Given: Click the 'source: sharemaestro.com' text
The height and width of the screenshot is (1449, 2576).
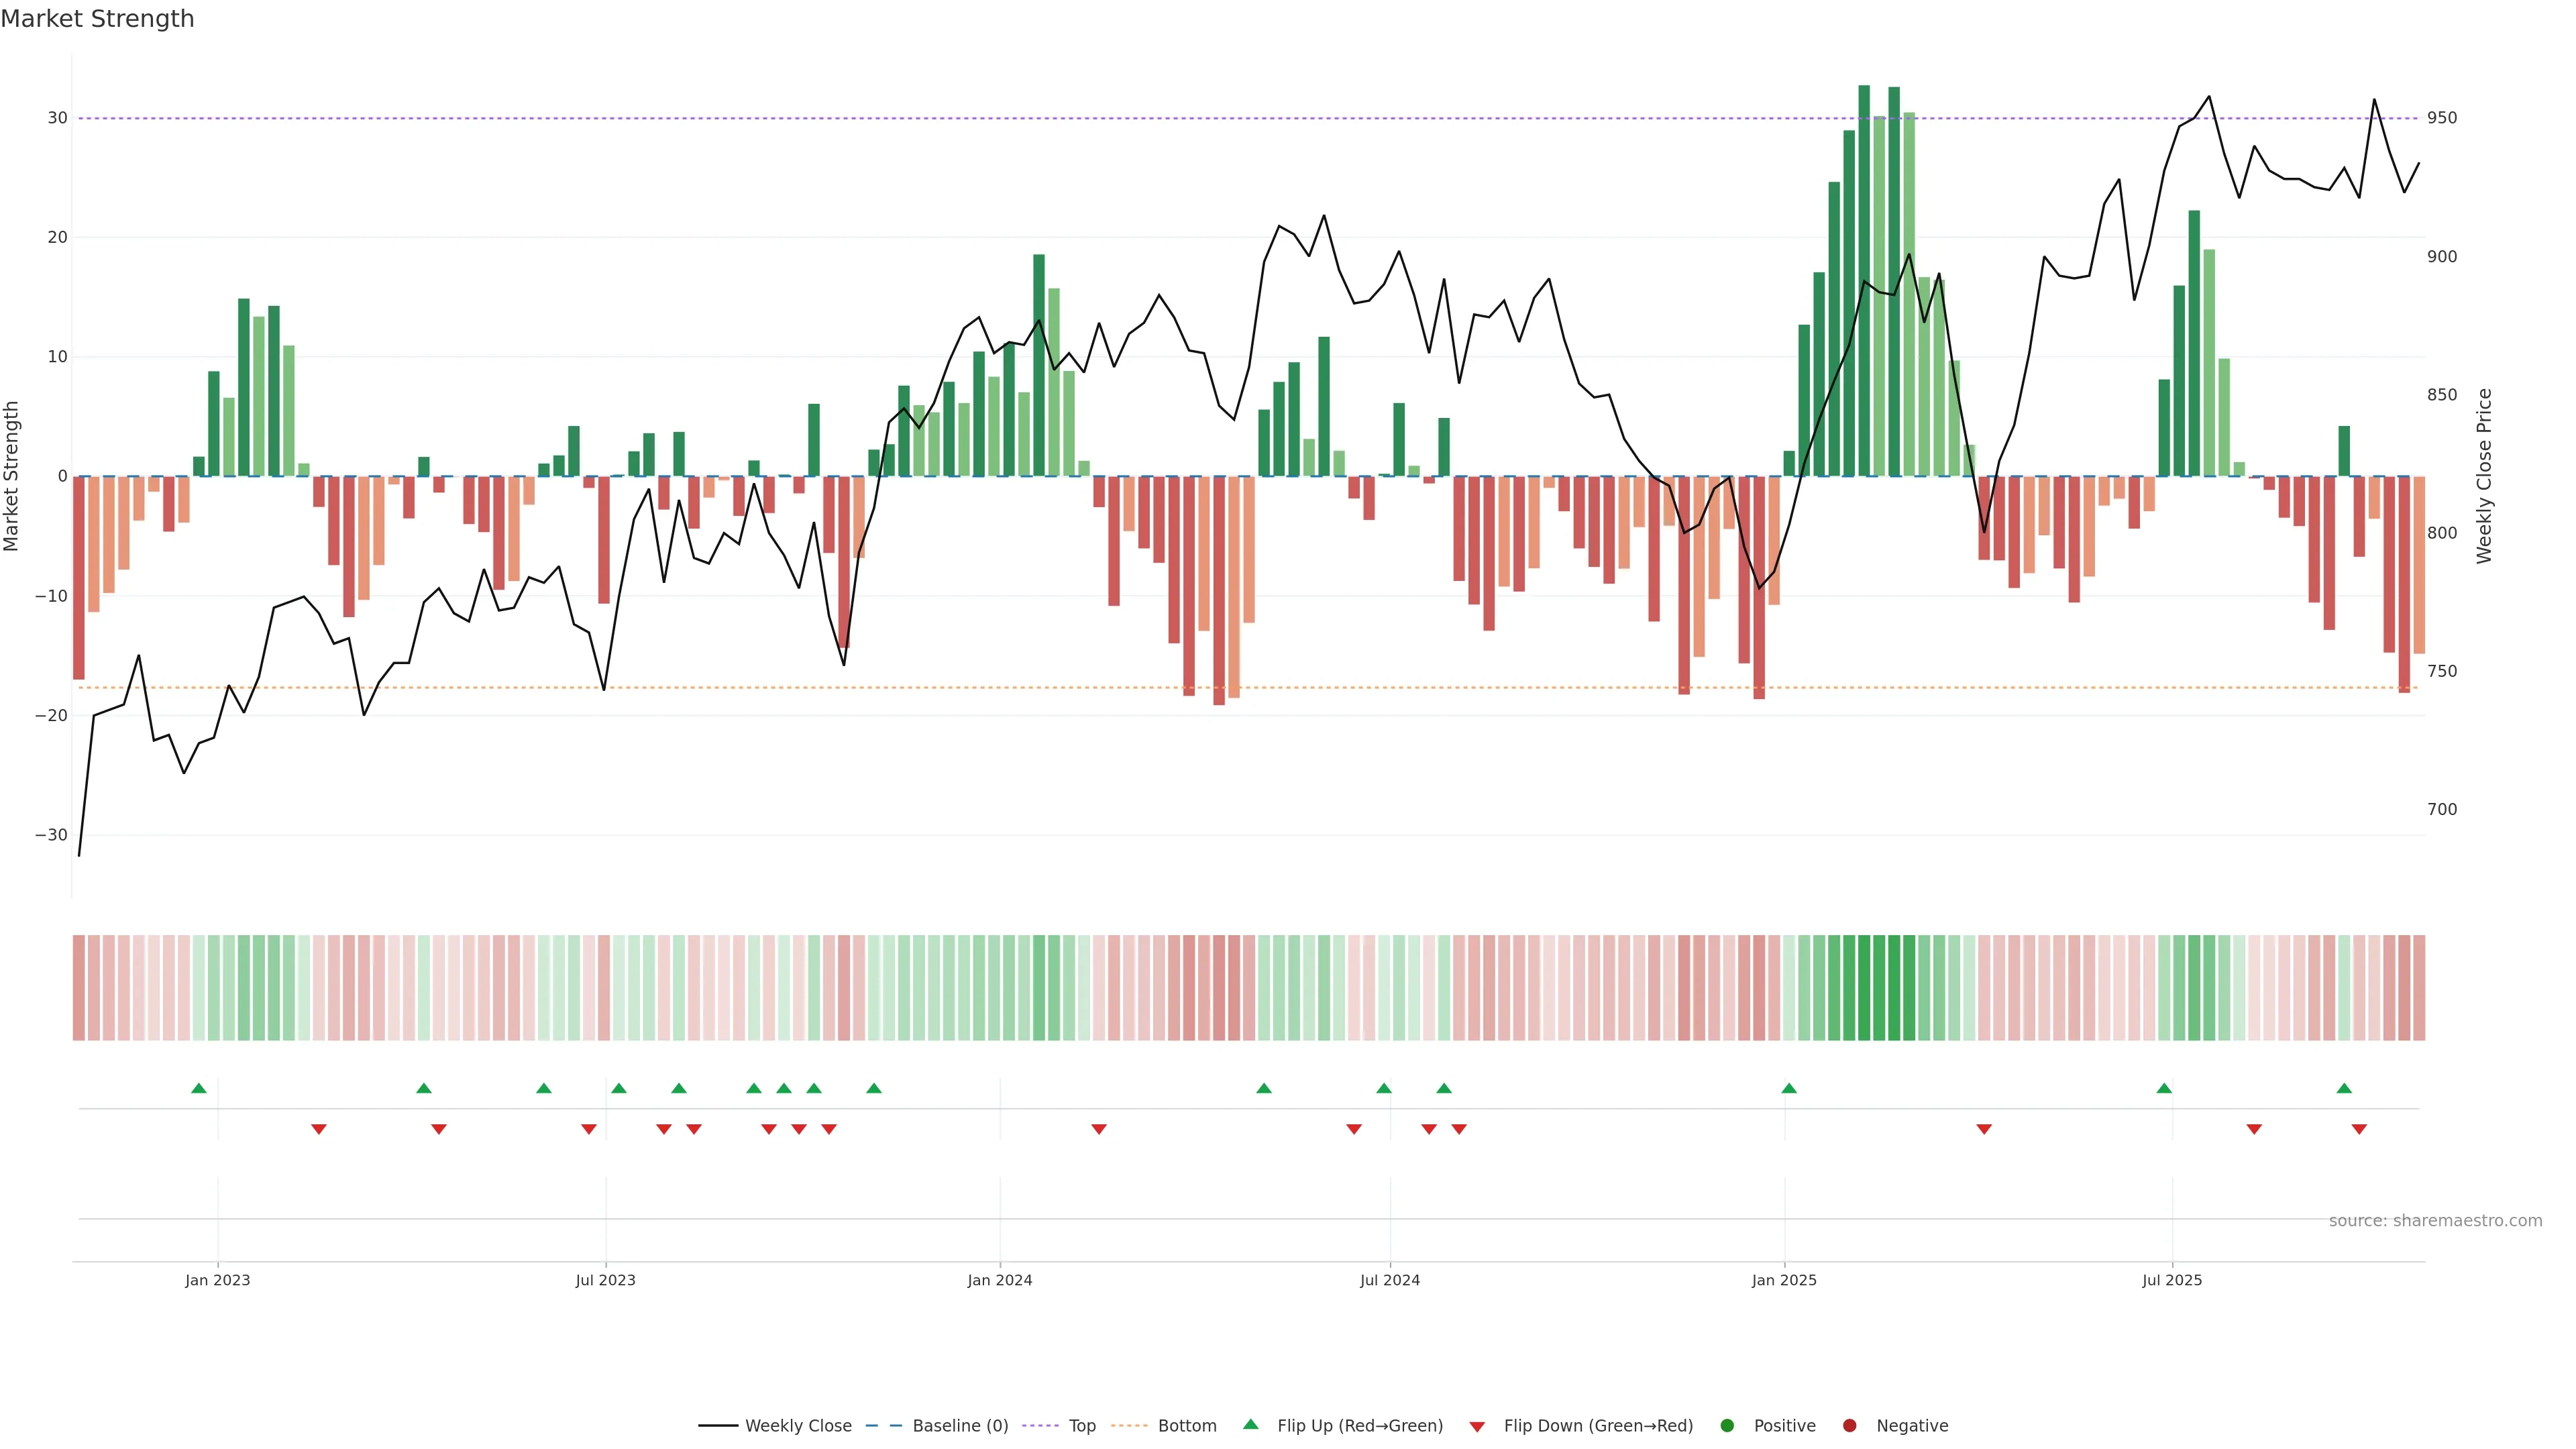Looking at the screenshot, I should click(2435, 1221).
